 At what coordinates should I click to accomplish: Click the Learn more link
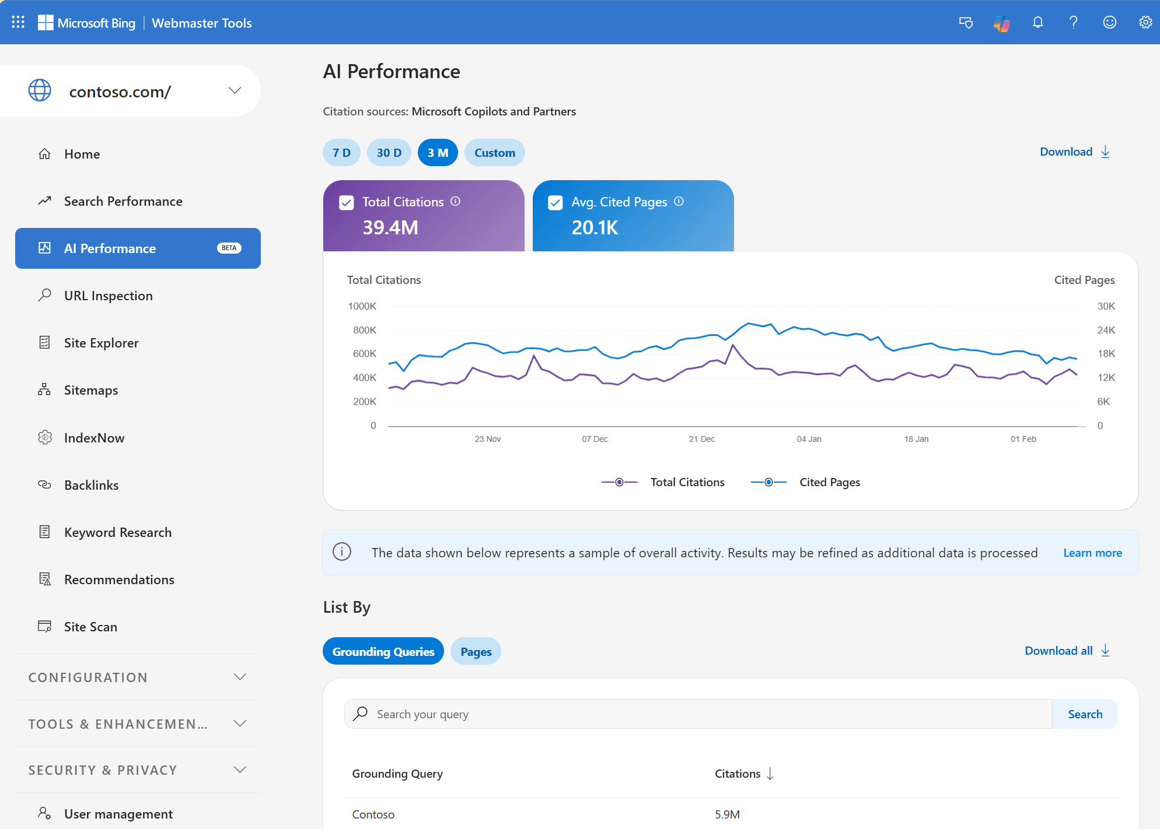point(1092,552)
